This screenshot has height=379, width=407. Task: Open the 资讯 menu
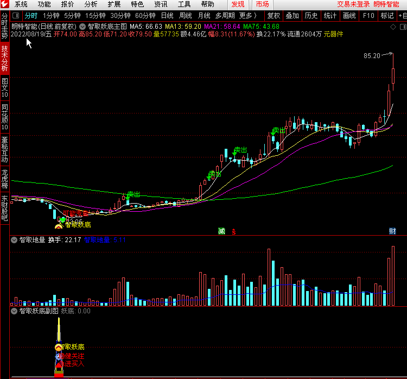click(161, 4)
